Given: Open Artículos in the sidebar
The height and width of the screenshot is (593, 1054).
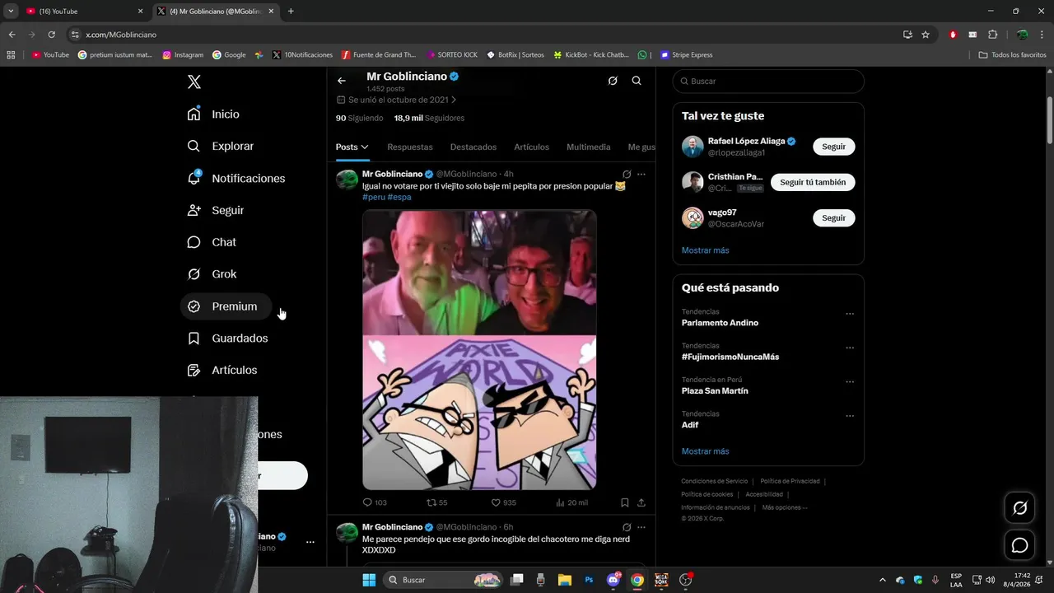Looking at the screenshot, I should [x=222, y=371].
